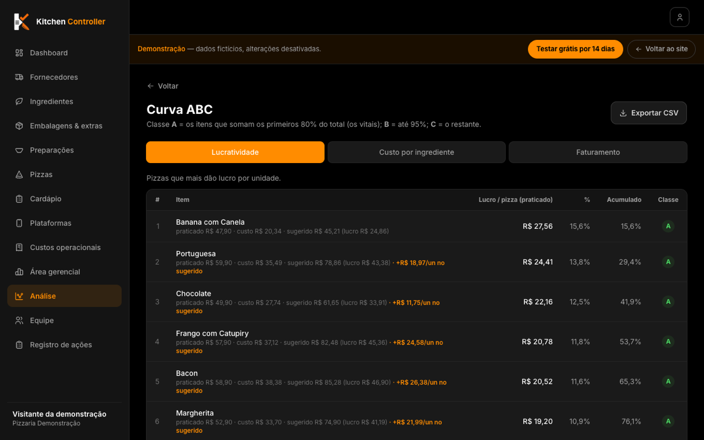This screenshot has height=440, width=704.
Task: Click the Frango com Catupiry item name
Action: pos(212,334)
